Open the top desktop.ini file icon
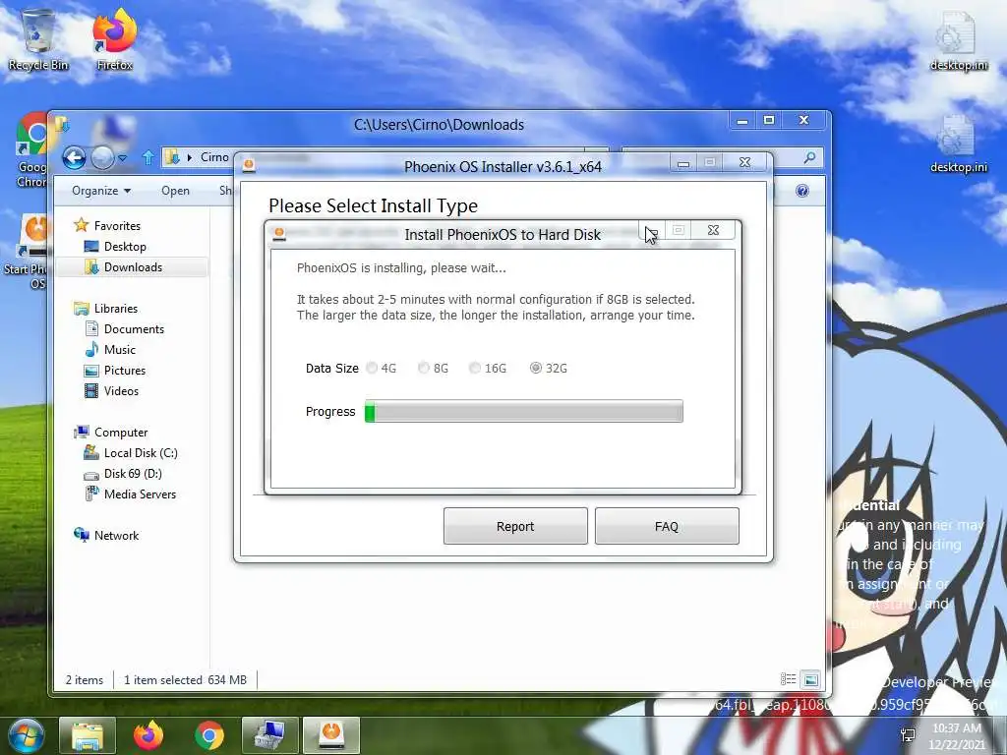The height and width of the screenshot is (755, 1007). pyautogui.click(x=958, y=41)
